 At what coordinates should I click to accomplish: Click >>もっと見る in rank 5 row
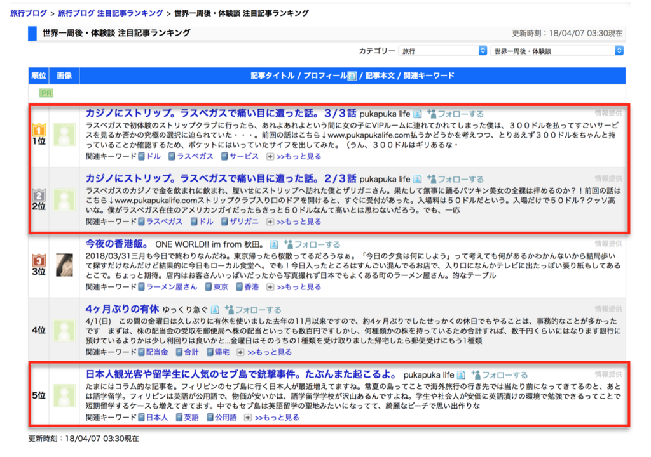pos(277,418)
